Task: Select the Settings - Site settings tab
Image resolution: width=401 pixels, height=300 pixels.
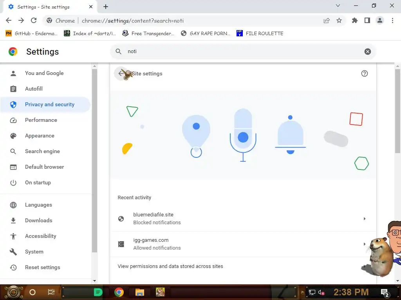Action: pyautogui.click(x=50, y=7)
